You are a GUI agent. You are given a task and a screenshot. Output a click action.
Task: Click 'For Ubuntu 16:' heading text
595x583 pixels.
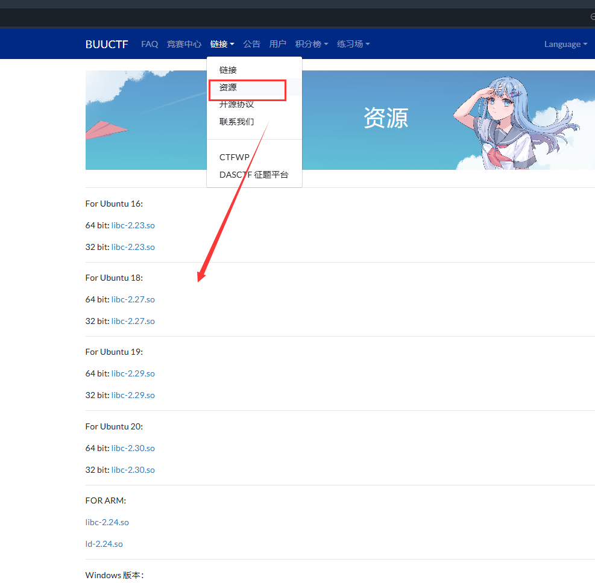click(114, 204)
